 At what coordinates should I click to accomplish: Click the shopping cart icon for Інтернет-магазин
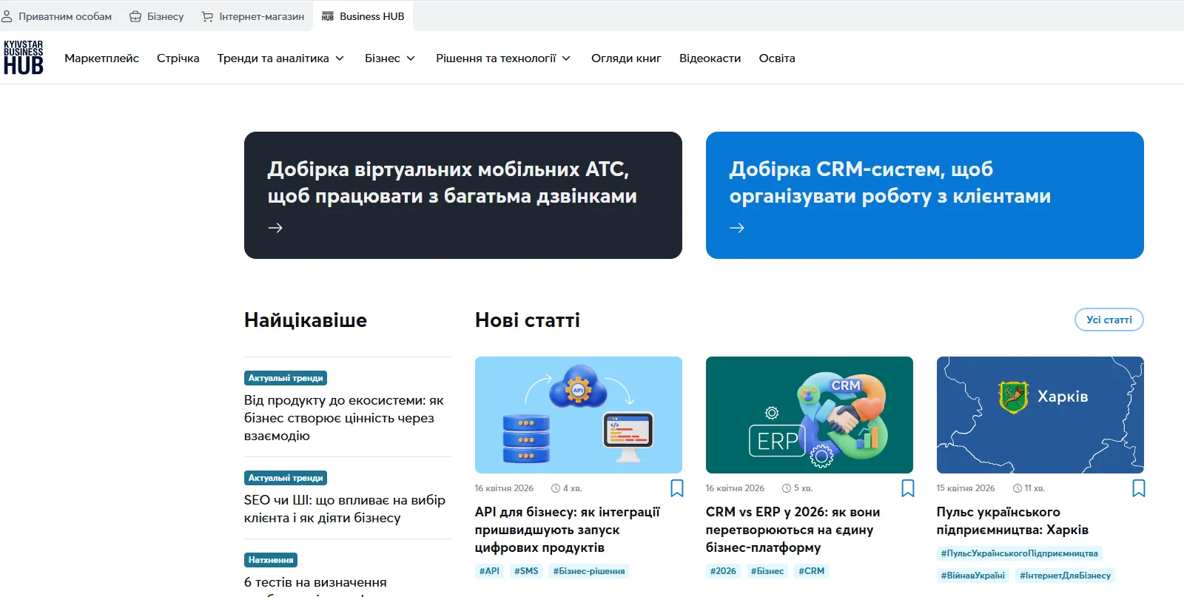pyautogui.click(x=207, y=16)
